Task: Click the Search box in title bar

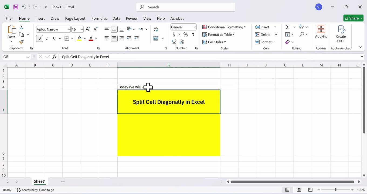Action: click(186, 7)
